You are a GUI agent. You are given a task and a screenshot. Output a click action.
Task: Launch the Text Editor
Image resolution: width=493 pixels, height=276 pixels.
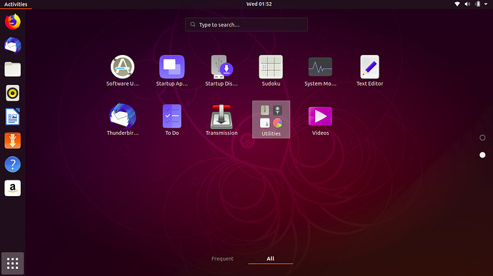369,71
